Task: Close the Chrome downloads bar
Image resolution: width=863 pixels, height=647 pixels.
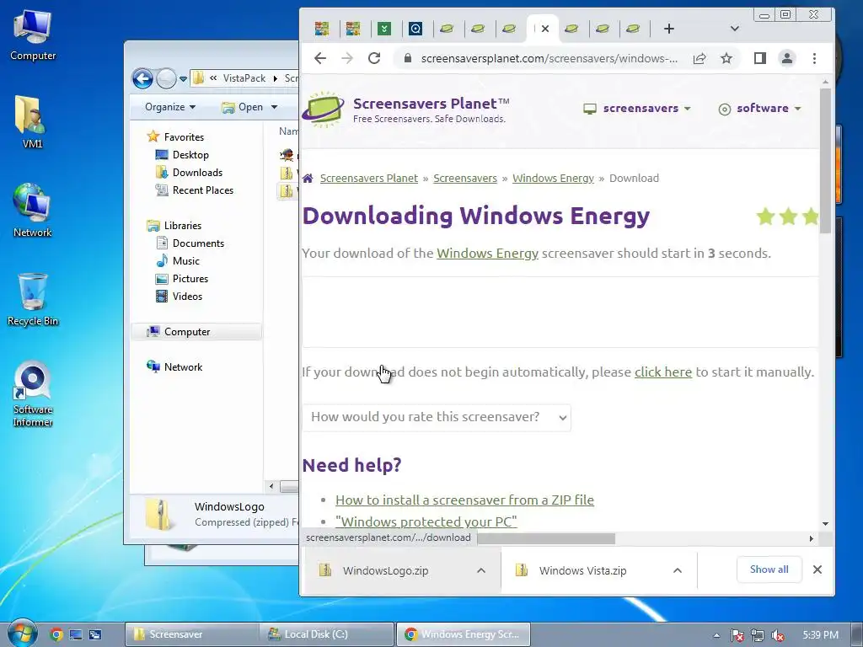Action: pyautogui.click(x=817, y=569)
